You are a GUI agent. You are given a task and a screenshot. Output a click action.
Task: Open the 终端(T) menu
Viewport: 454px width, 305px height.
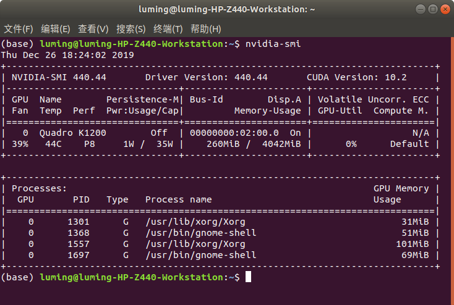pos(168,29)
